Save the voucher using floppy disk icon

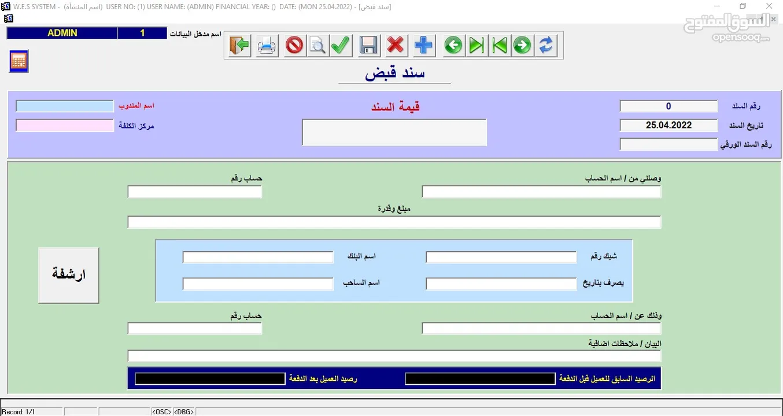tap(368, 45)
